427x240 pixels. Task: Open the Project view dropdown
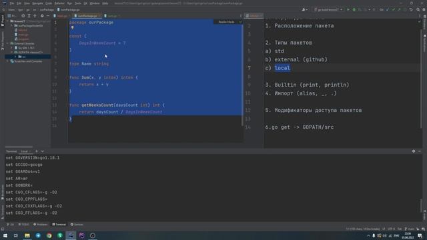coord(12,16)
